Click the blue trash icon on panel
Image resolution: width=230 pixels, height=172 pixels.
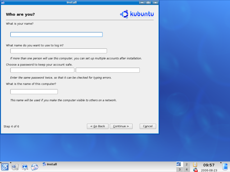[x=225, y=167]
